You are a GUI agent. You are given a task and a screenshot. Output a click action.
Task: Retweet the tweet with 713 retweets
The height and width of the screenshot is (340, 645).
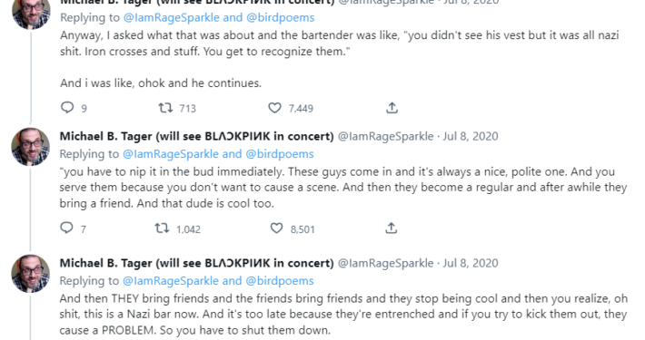coord(165,108)
